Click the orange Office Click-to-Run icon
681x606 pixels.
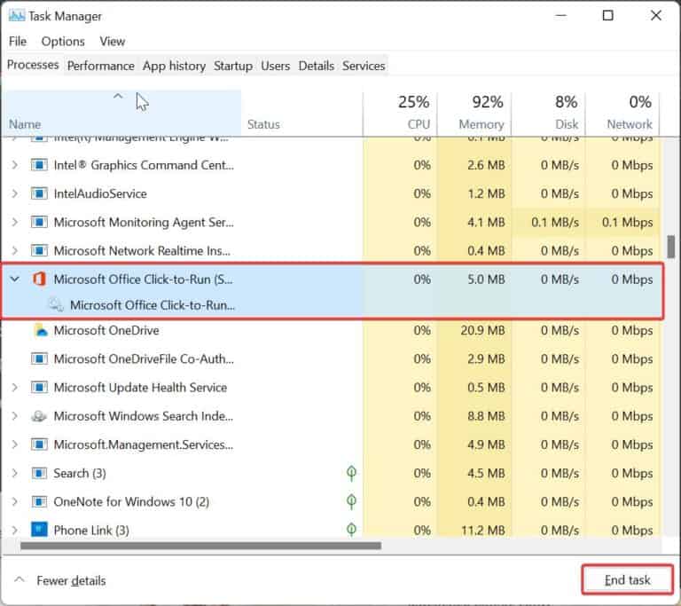coord(39,279)
